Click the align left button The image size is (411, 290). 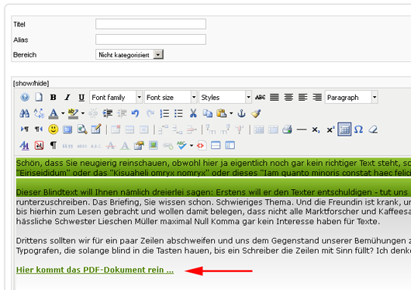(302, 97)
